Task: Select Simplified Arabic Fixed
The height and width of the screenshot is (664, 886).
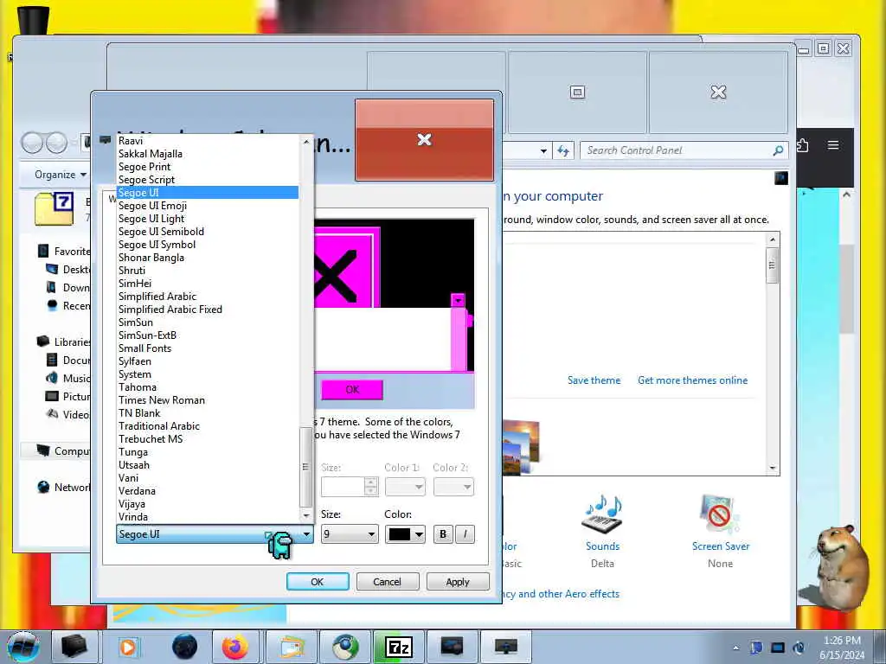Action: 208,310
